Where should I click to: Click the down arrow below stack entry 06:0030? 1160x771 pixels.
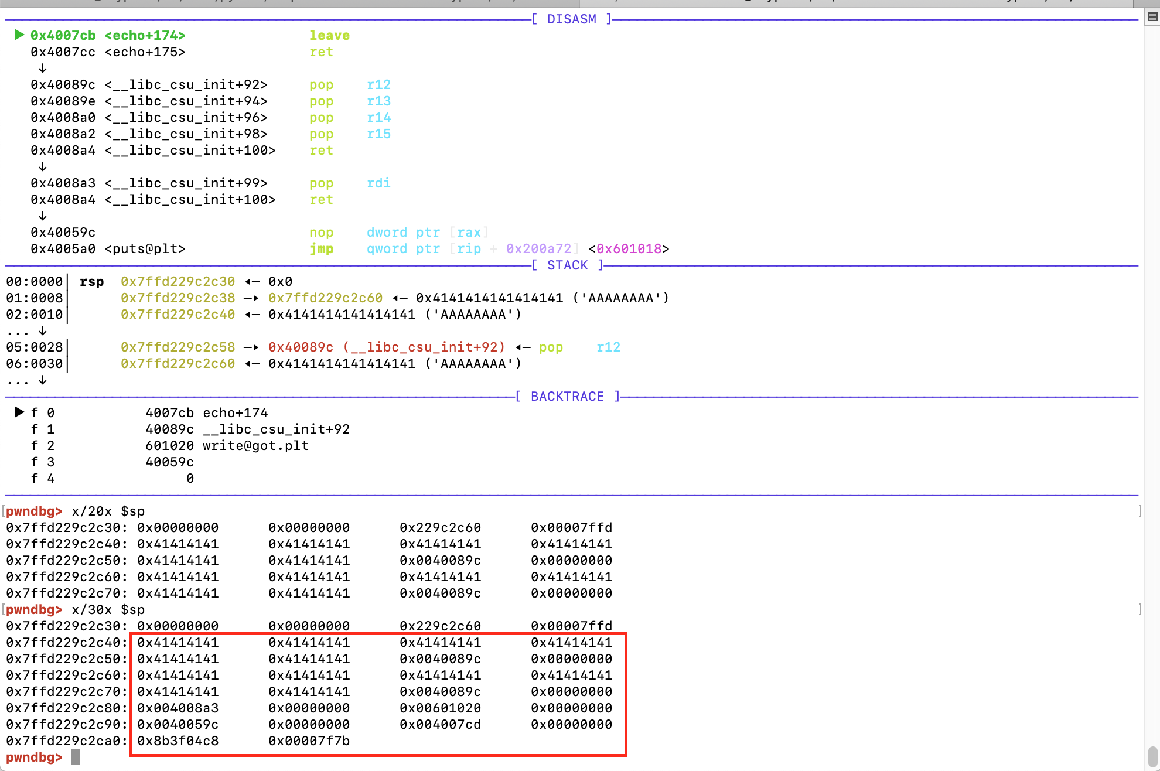click(43, 380)
